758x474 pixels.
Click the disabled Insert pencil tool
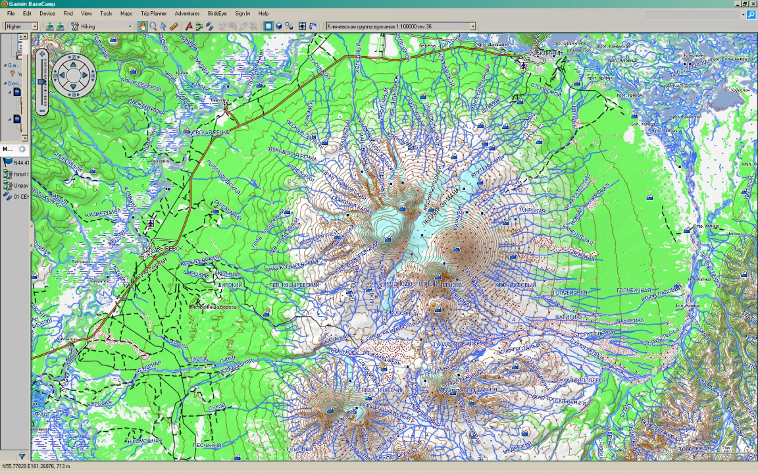click(222, 26)
